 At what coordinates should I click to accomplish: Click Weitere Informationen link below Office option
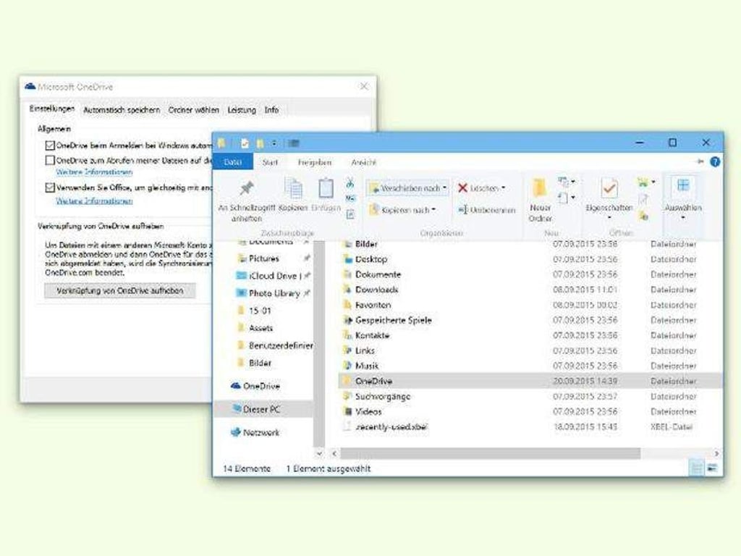click(x=94, y=201)
